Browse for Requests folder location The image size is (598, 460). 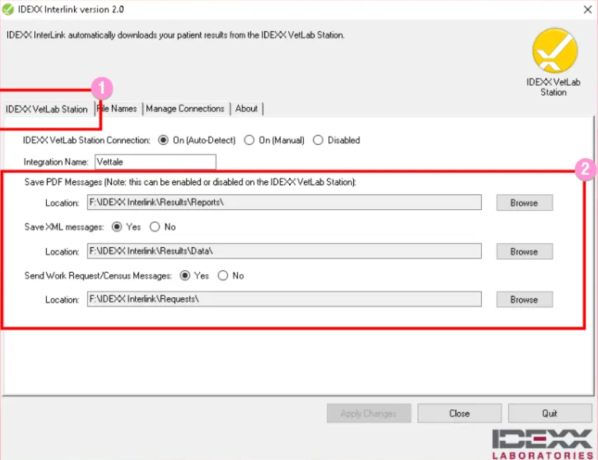(524, 300)
